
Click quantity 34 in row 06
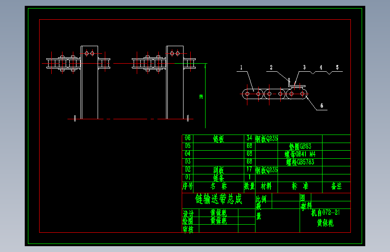[x=250, y=138]
